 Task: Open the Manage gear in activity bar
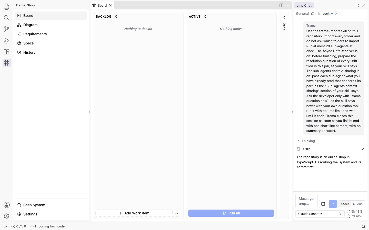pos(7,216)
